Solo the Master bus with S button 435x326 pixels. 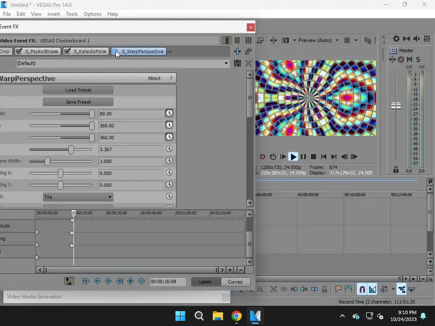418,59
